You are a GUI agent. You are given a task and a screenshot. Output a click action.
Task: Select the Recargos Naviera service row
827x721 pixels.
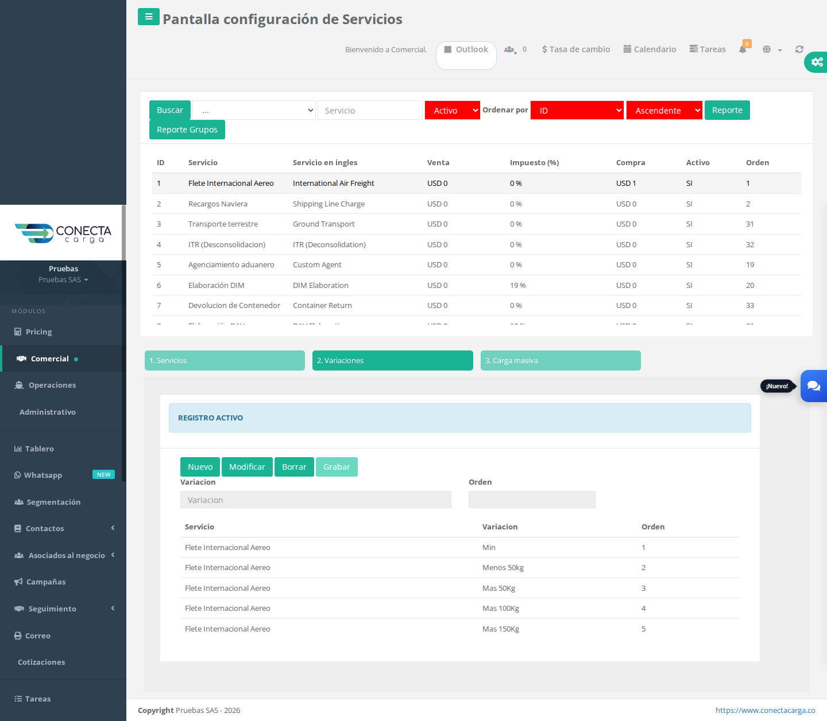pos(477,204)
